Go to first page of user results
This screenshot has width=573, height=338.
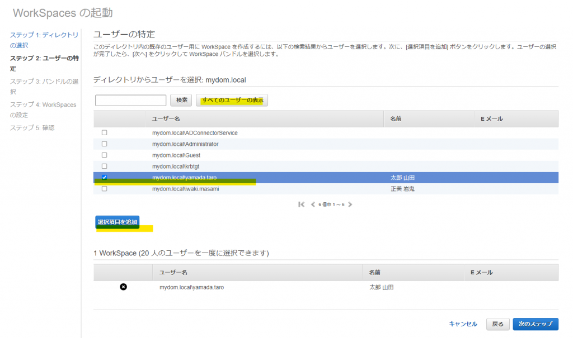(302, 204)
